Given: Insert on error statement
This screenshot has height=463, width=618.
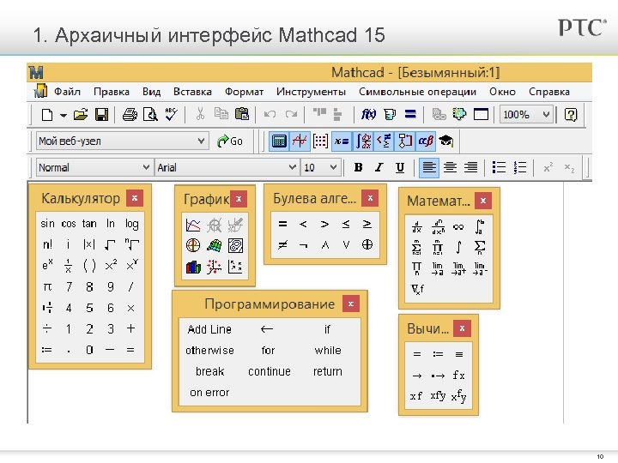Looking at the screenshot, I should click(209, 393).
